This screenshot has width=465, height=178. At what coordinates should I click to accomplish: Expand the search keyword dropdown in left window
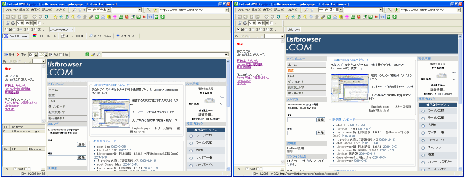click(140, 10)
